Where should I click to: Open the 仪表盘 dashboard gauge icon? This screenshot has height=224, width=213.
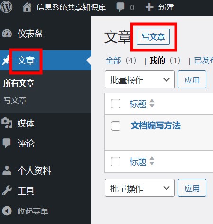click(7, 33)
